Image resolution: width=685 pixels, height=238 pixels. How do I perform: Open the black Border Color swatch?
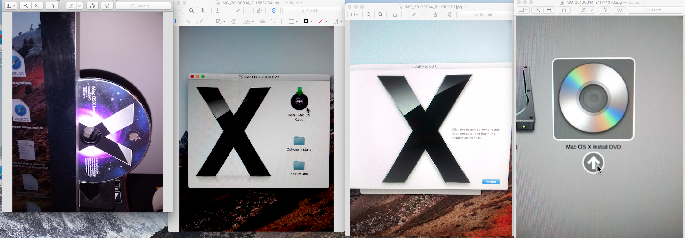(x=308, y=21)
